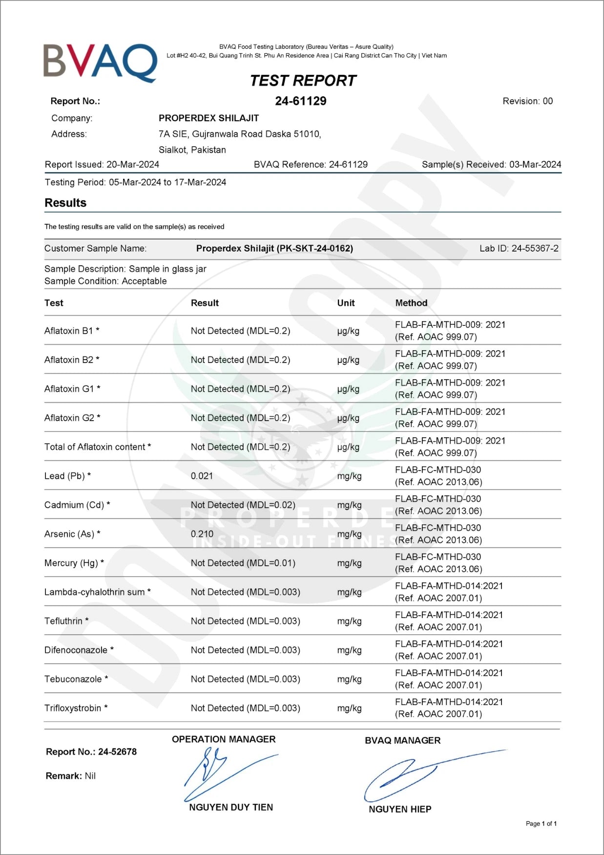Select the Sample(s) Received date text
The image size is (604, 855).
click(491, 165)
